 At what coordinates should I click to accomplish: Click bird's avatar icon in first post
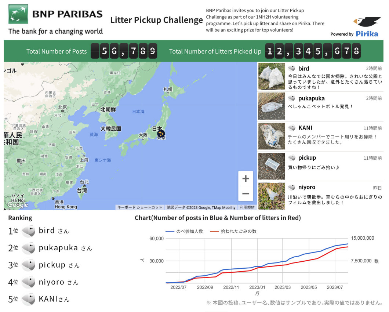point(292,68)
